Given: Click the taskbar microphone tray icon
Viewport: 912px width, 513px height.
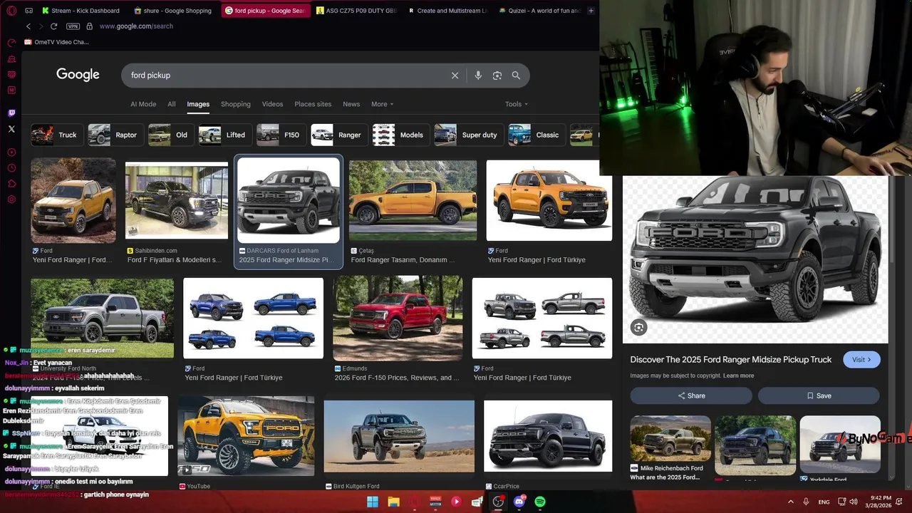Looking at the screenshot, I should pyautogui.click(x=807, y=502).
